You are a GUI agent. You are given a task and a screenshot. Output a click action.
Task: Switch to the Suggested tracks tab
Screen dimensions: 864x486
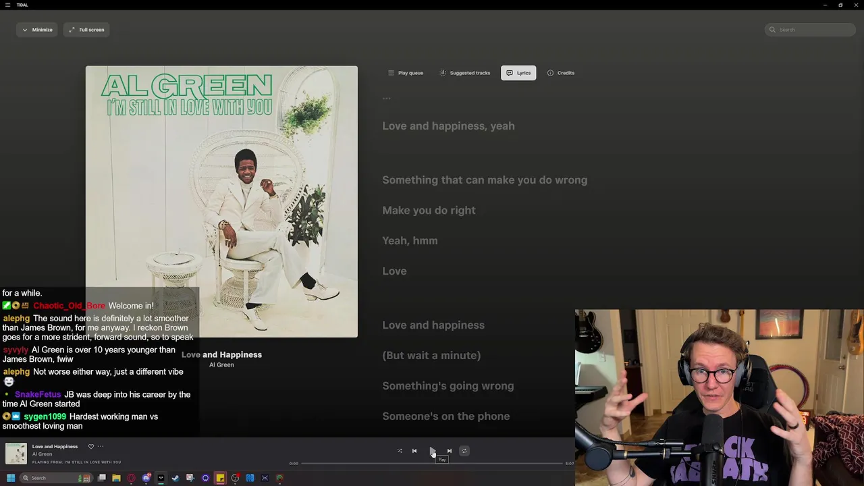click(x=465, y=73)
